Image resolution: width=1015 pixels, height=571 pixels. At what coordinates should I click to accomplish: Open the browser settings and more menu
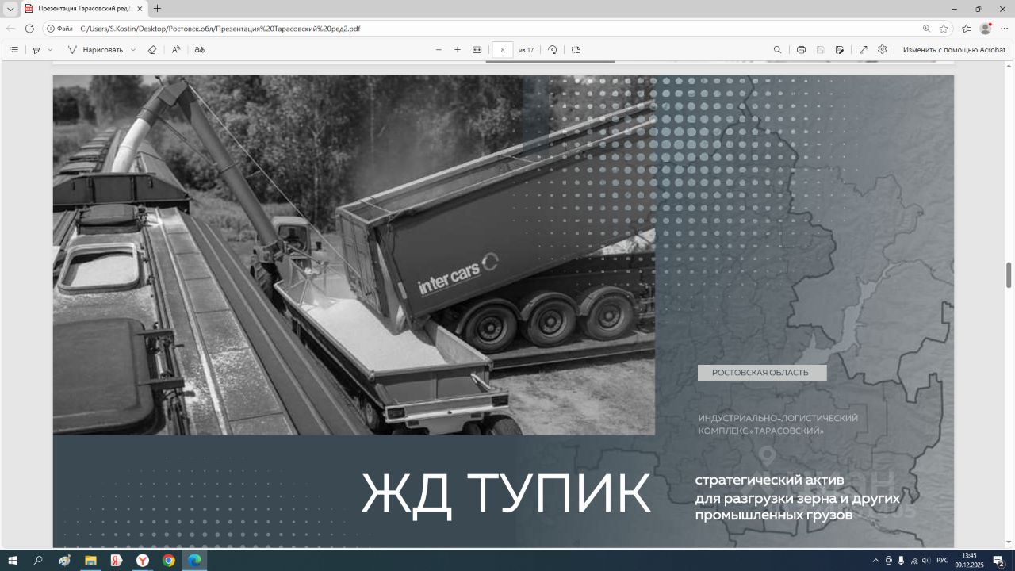(1004, 29)
